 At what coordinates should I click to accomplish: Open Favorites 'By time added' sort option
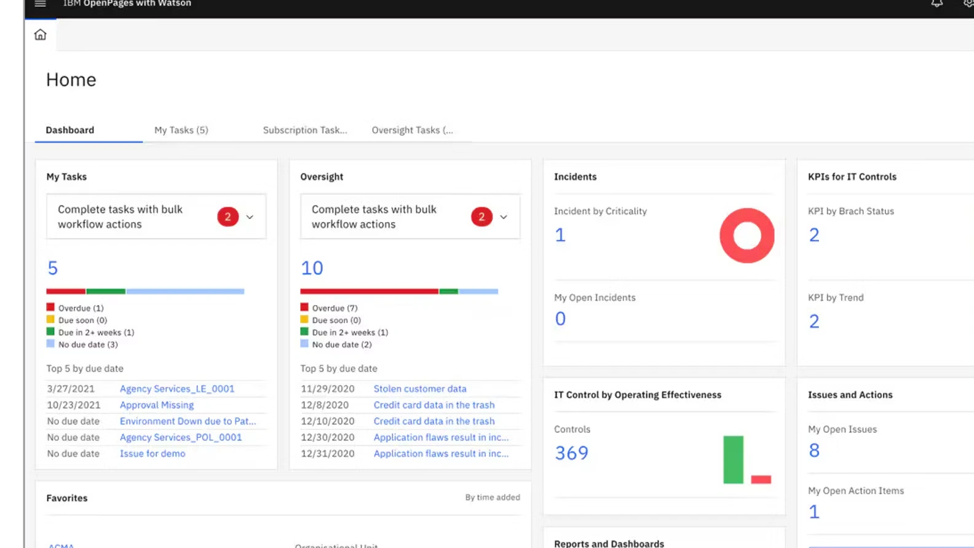tap(492, 498)
